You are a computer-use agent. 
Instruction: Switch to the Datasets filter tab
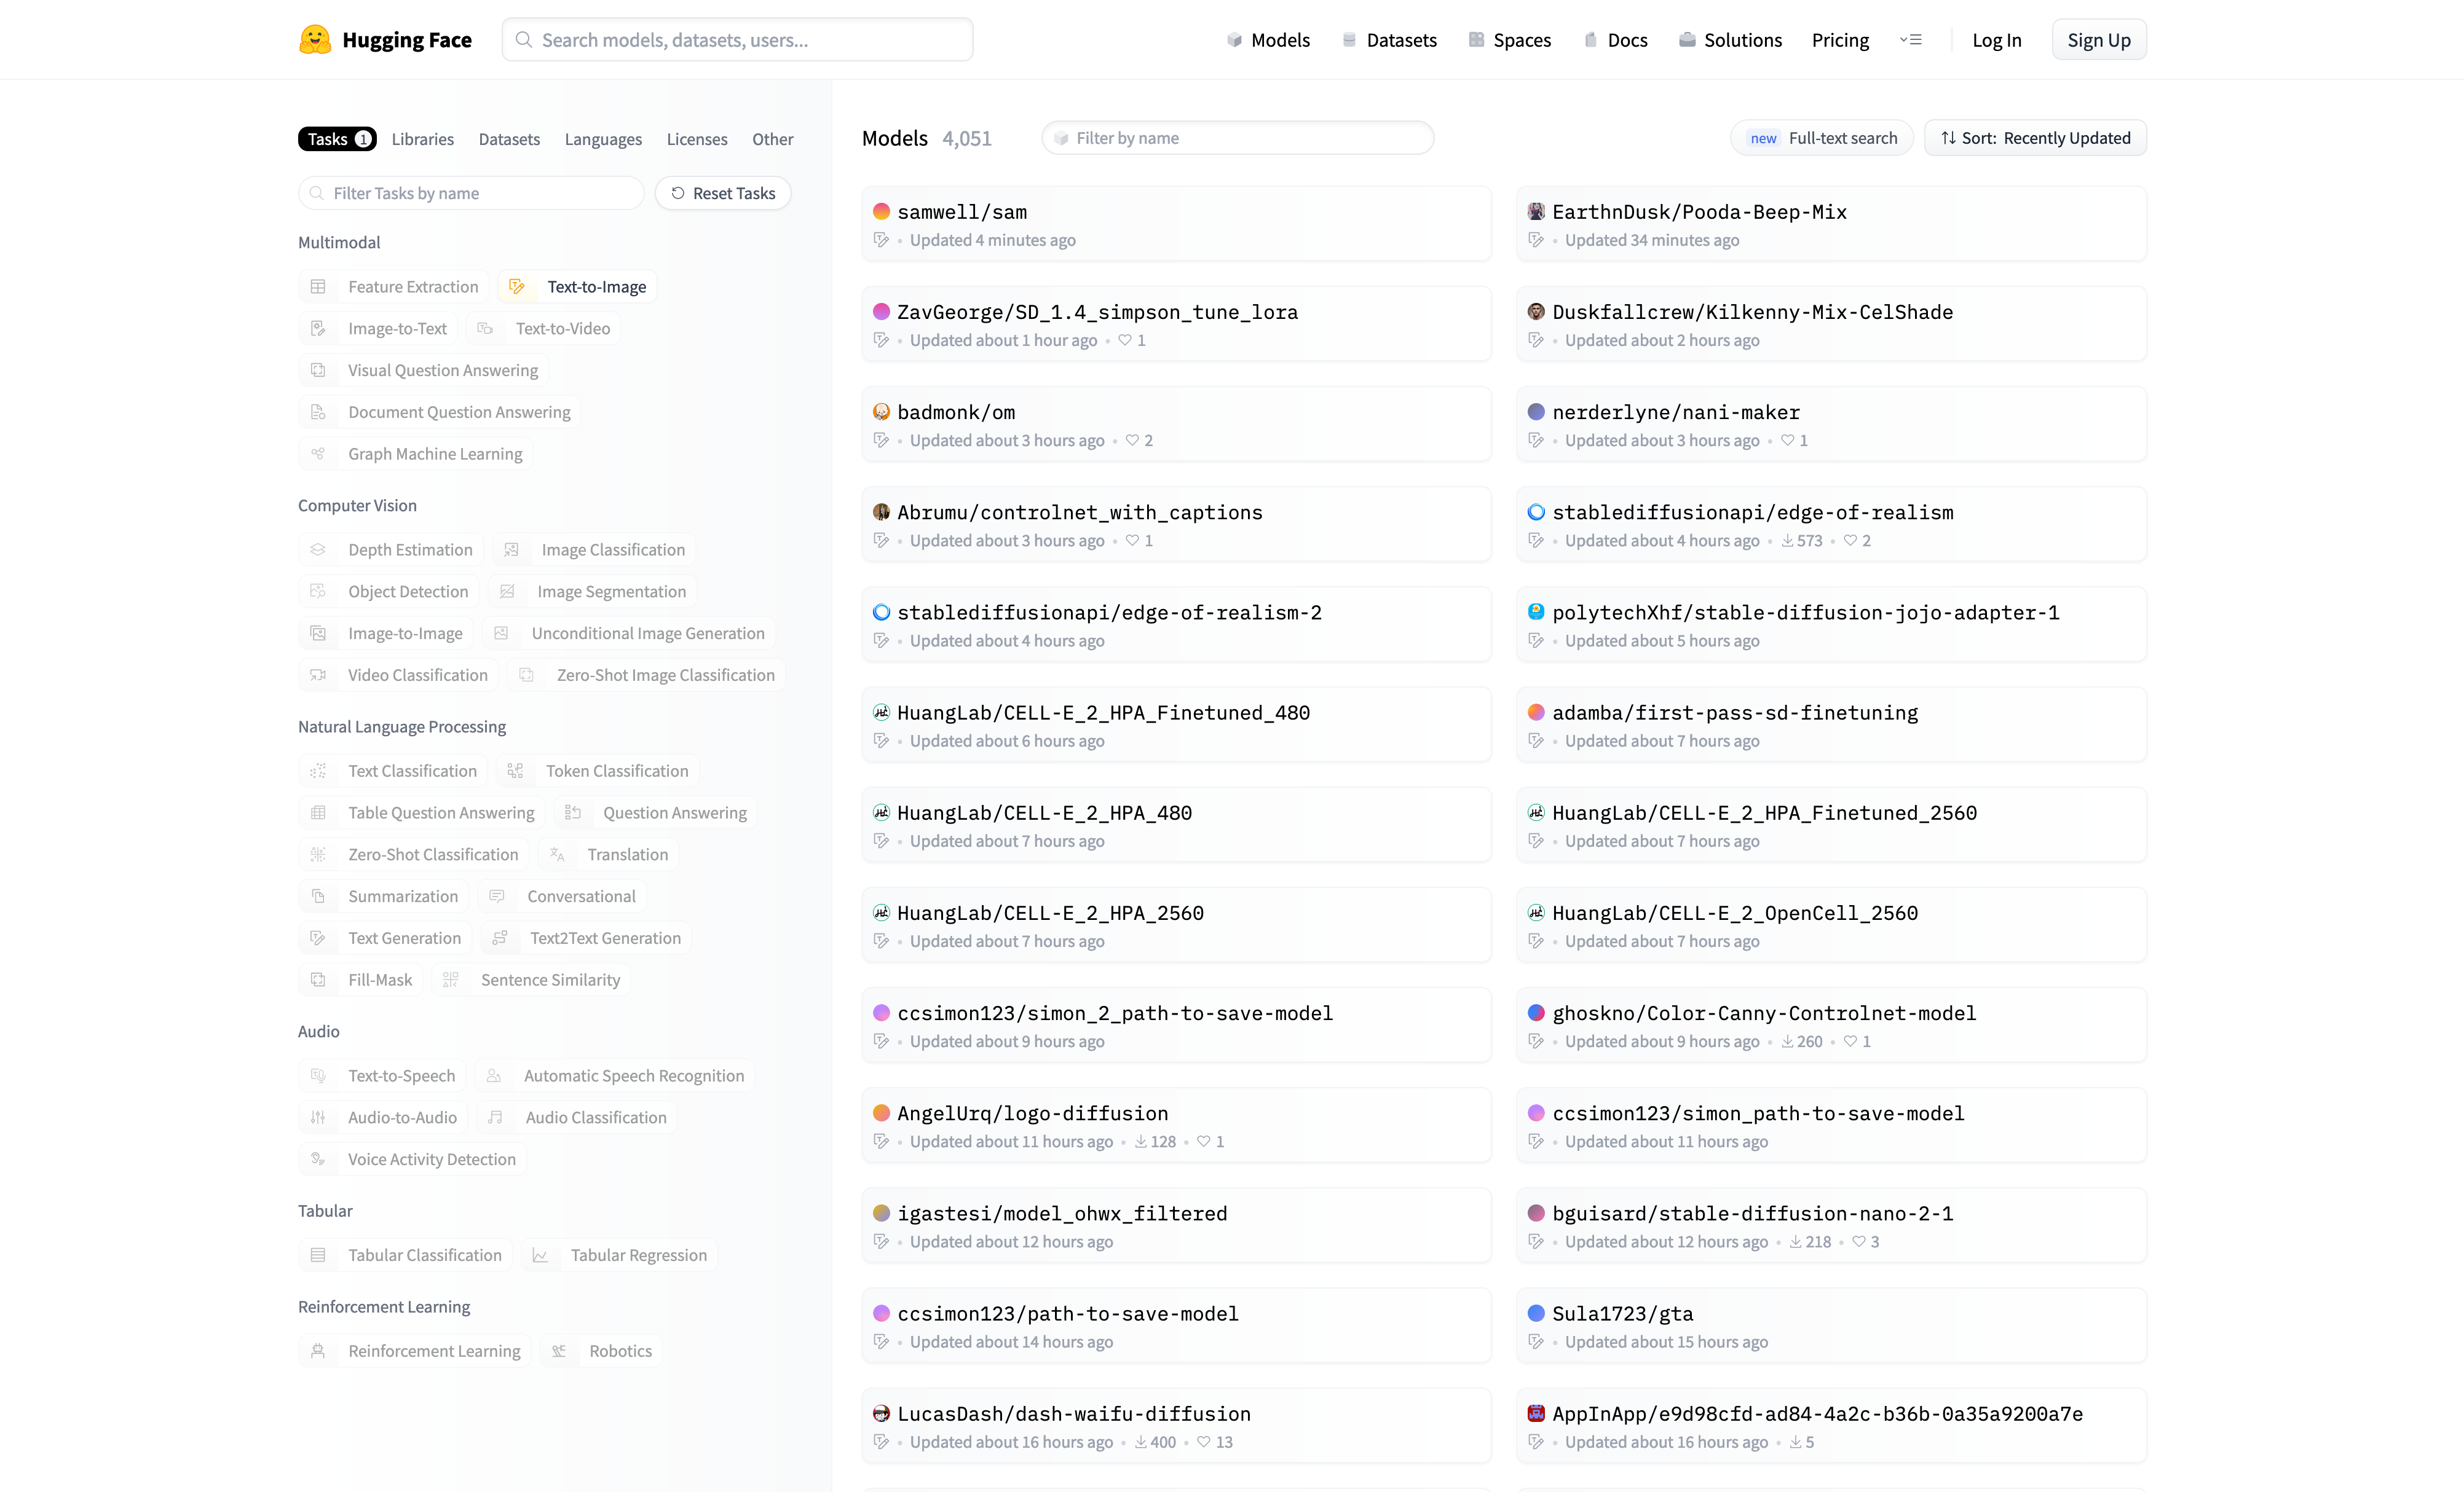coord(509,139)
